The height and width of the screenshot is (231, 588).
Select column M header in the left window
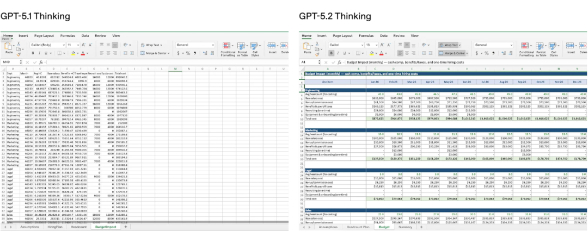point(175,69)
